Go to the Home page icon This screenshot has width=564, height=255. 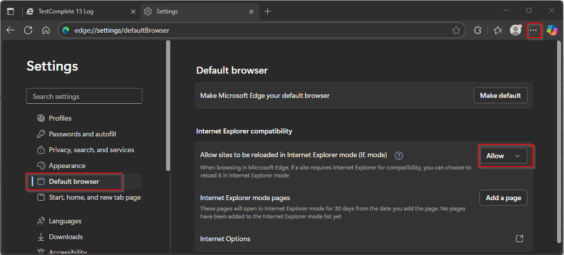(x=46, y=30)
